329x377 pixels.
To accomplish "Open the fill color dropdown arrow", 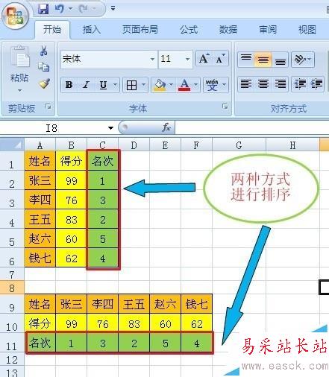I will (x=171, y=85).
